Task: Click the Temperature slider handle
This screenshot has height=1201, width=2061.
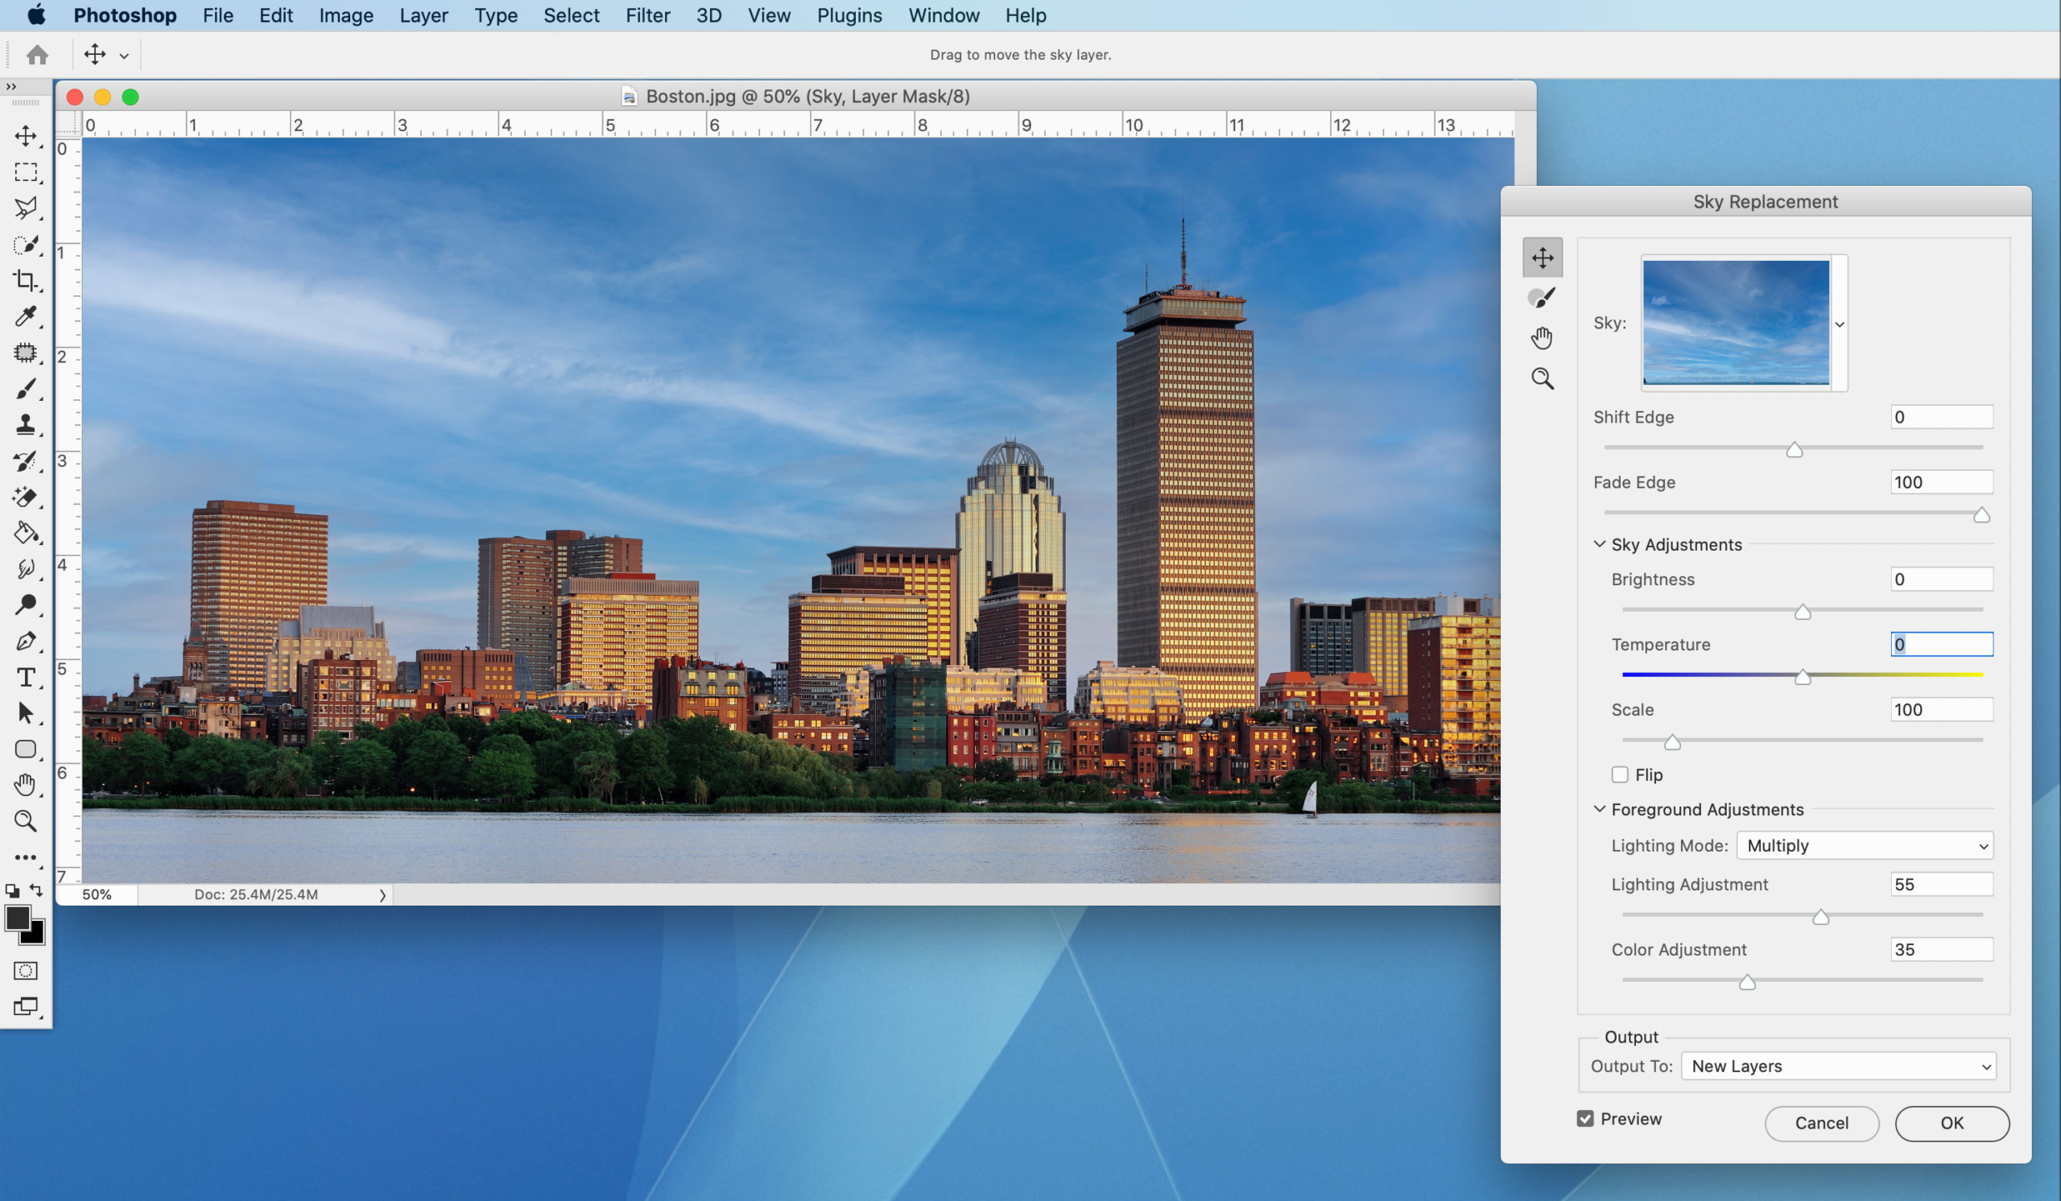Action: pyautogui.click(x=1802, y=677)
